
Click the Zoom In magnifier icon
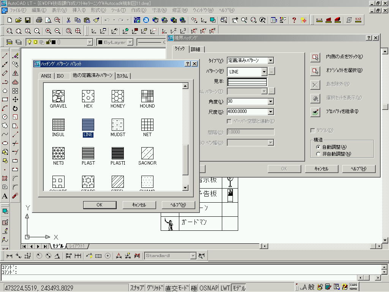[x=48, y=31]
